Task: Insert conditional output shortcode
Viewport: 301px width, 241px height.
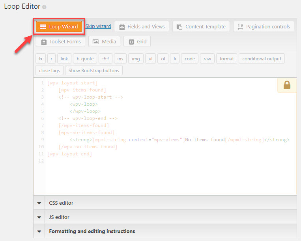Action: [x=262, y=58]
